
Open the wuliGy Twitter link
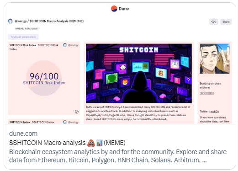[x=215, y=112]
